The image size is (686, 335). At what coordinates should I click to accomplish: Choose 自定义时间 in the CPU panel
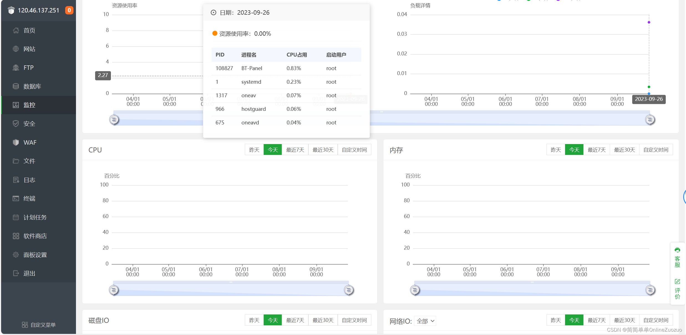coord(354,150)
